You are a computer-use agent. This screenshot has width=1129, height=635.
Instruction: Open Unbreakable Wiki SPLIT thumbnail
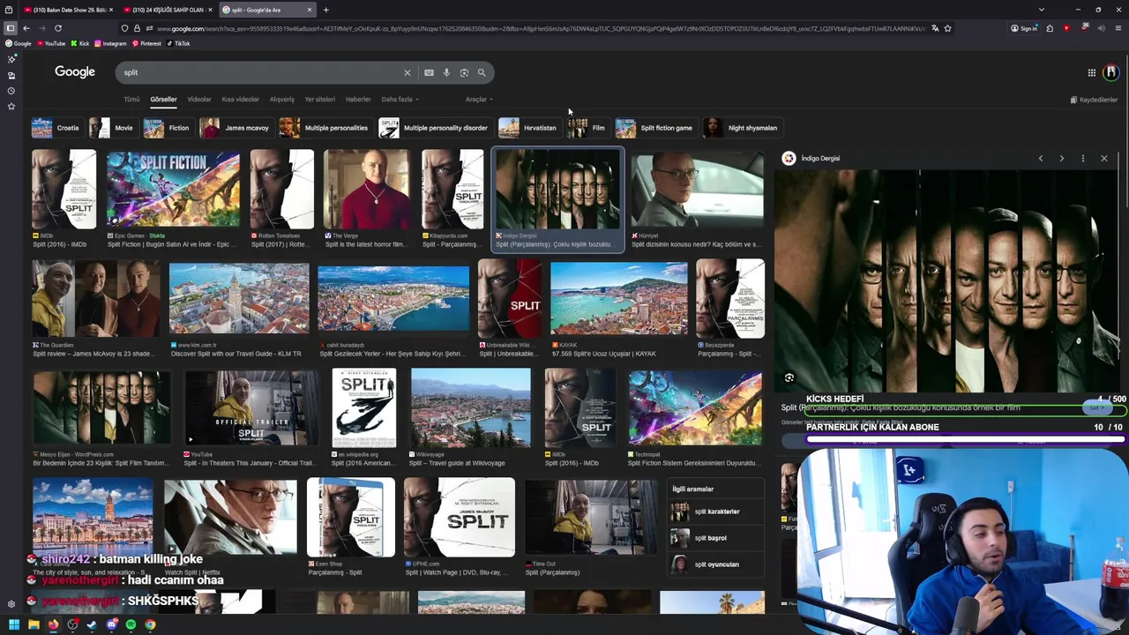coord(511,300)
